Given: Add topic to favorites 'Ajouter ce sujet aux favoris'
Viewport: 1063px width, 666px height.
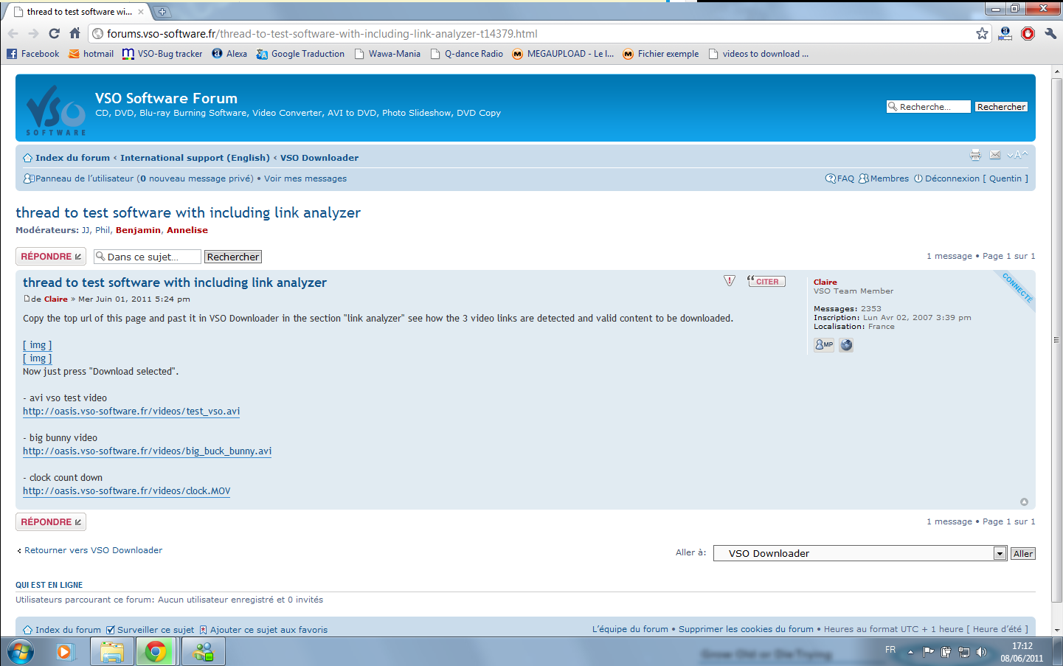Looking at the screenshot, I should 269,630.
